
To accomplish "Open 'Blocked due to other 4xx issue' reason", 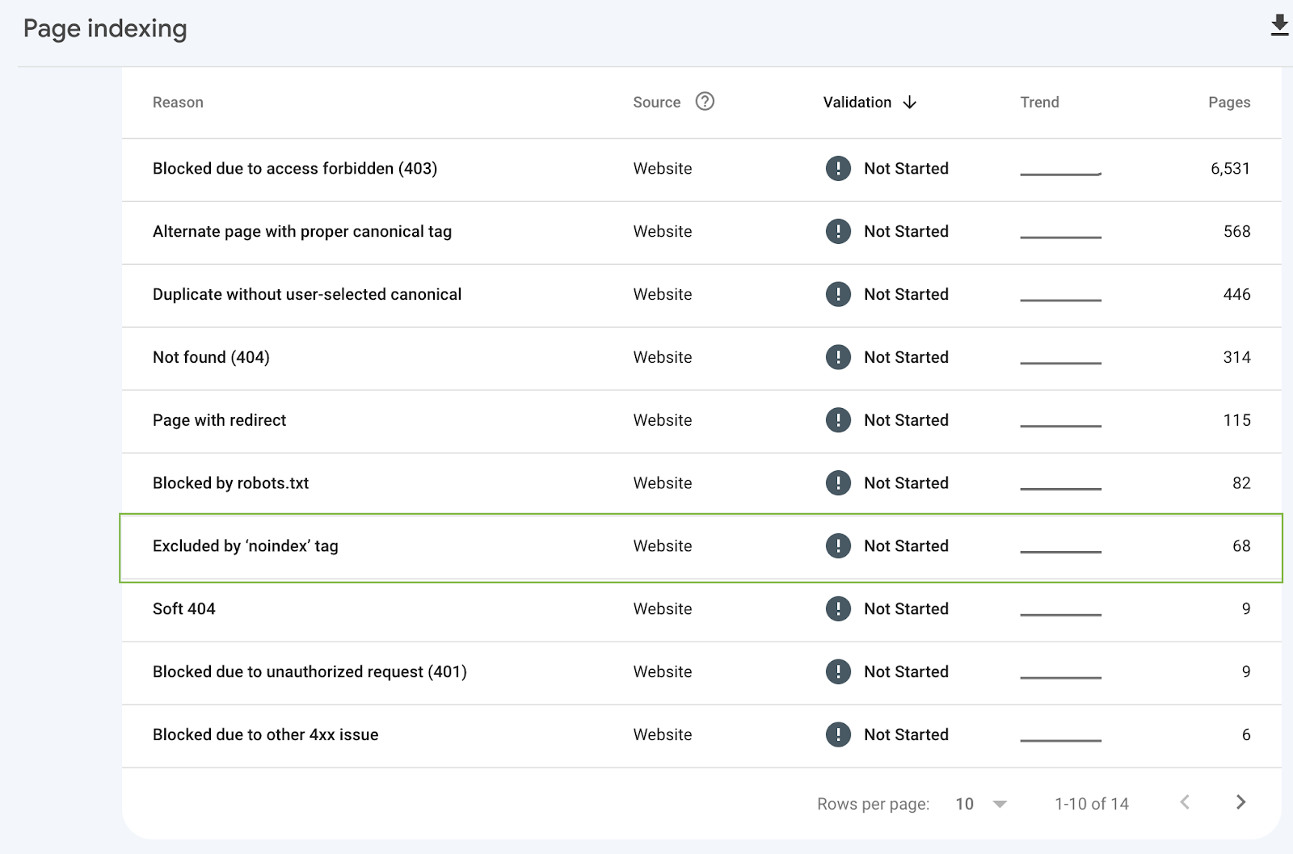I will coord(266,735).
